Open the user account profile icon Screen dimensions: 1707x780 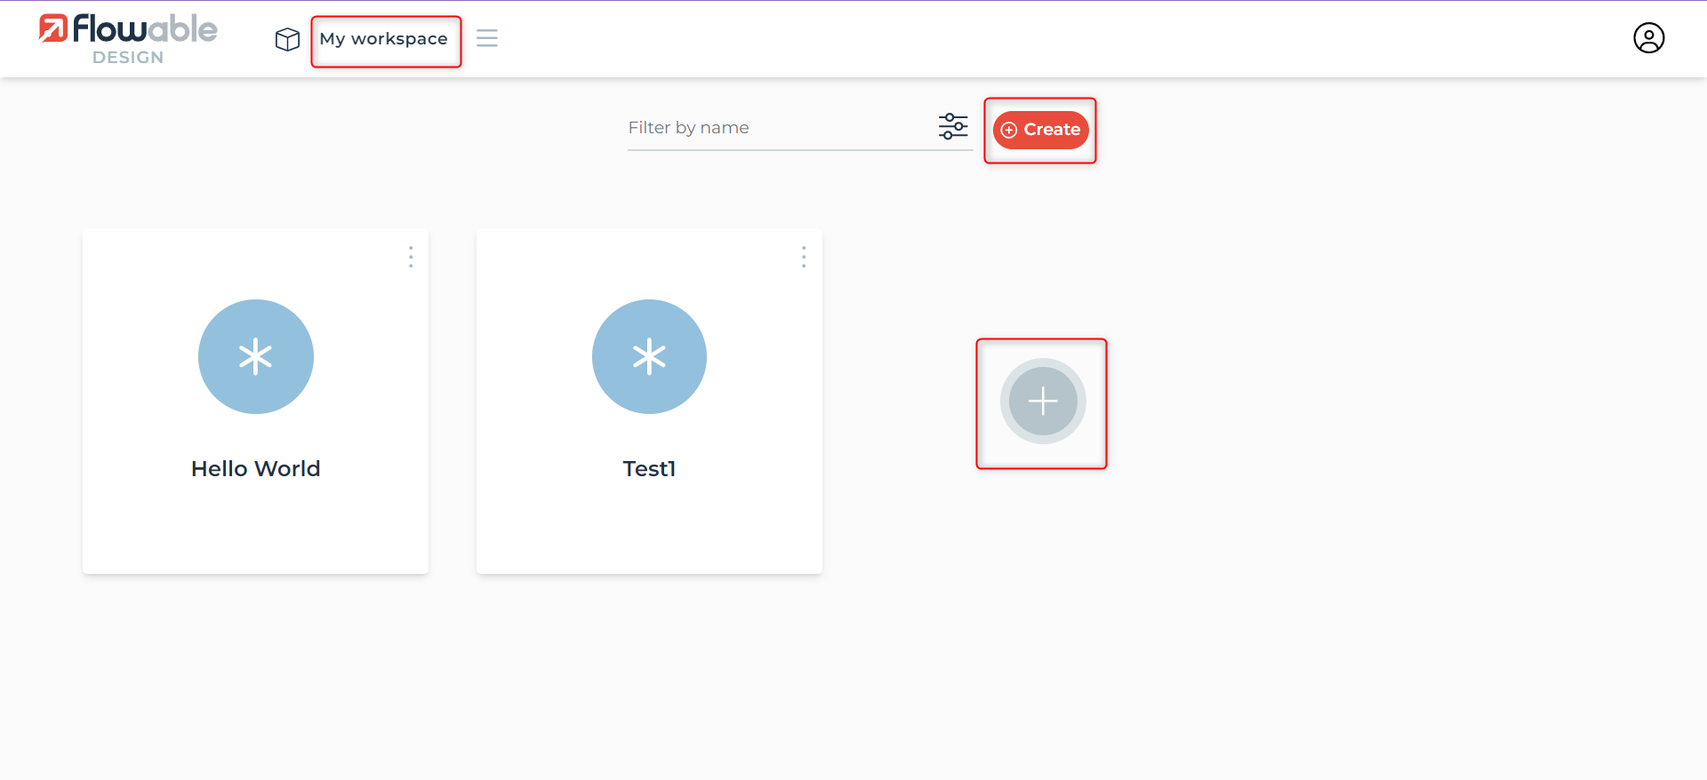(1648, 38)
